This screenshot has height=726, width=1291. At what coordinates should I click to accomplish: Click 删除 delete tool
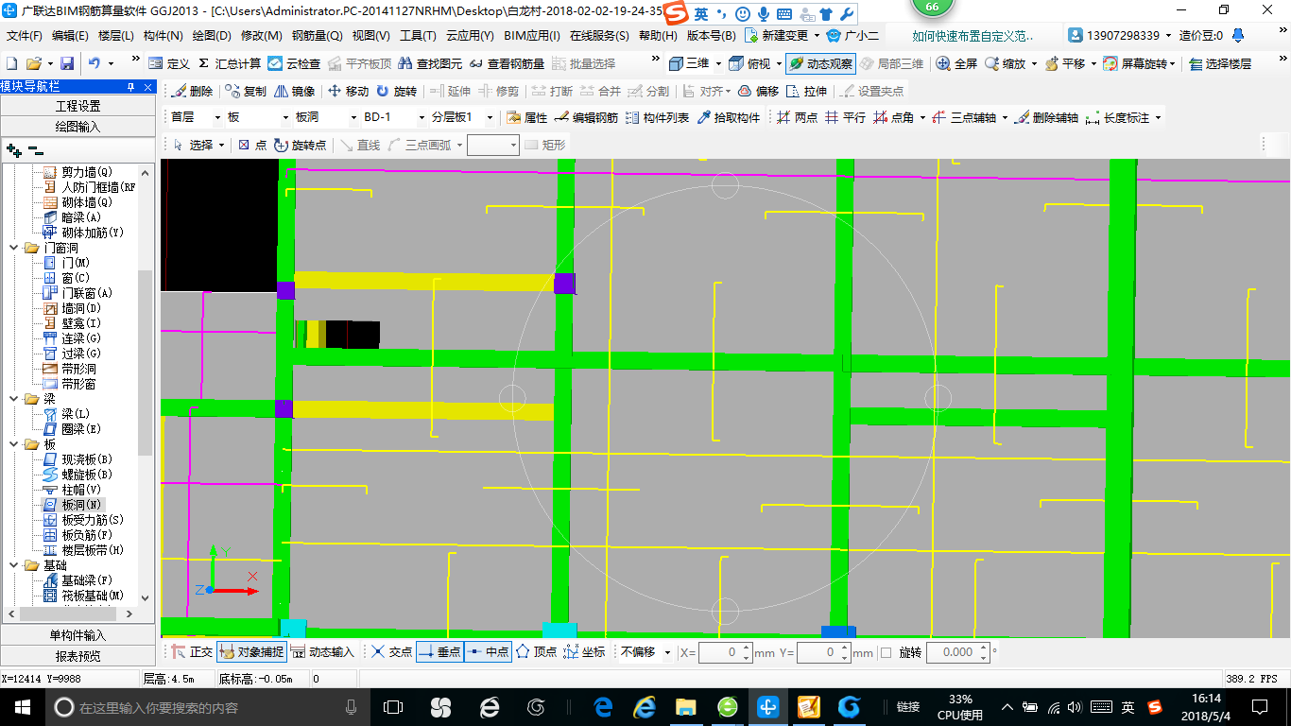(x=192, y=91)
